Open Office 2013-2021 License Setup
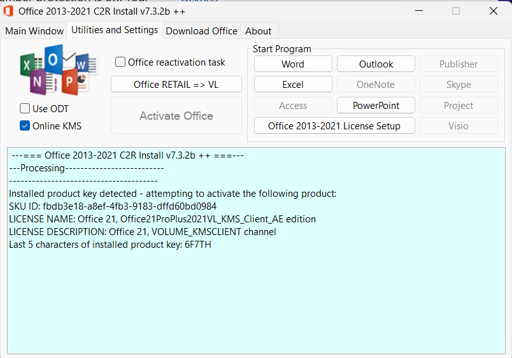512x358 pixels. [334, 126]
